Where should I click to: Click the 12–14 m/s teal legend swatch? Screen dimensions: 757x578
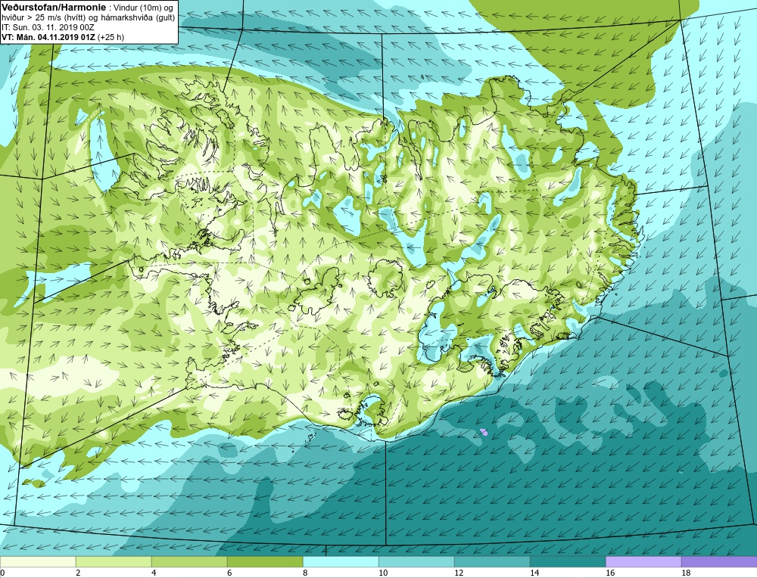[x=492, y=561]
